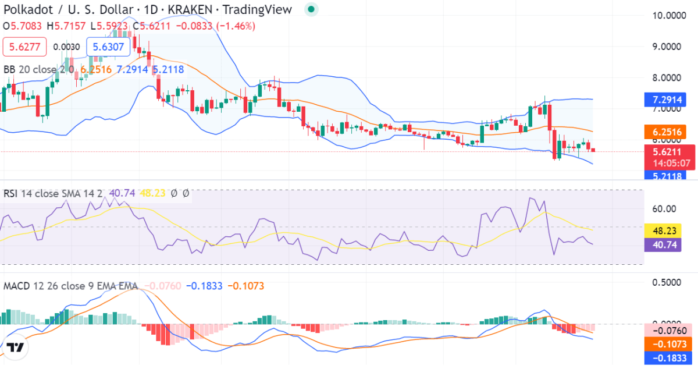Open the TradingView logo at bottom left
The height and width of the screenshot is (369, 698).
[x=15, y=347]
